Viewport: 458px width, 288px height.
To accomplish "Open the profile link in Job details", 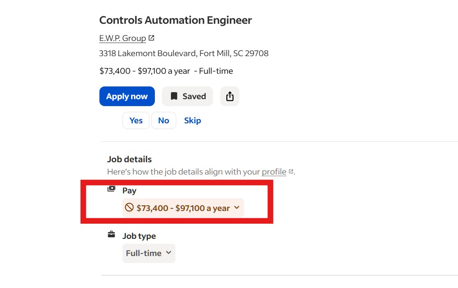I will pos(274,172).
